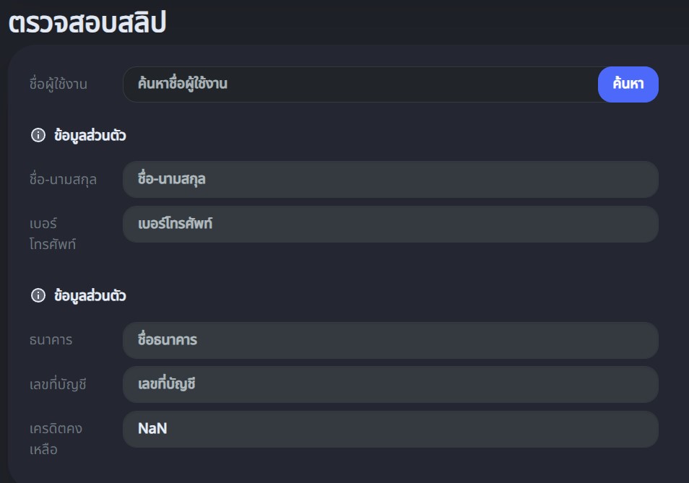The width and height of the screenshot is (689, 483).
Task: Click the ชื่อผู้ใช้งาน label
Action: pyautogui.click(x=58, y=84)
